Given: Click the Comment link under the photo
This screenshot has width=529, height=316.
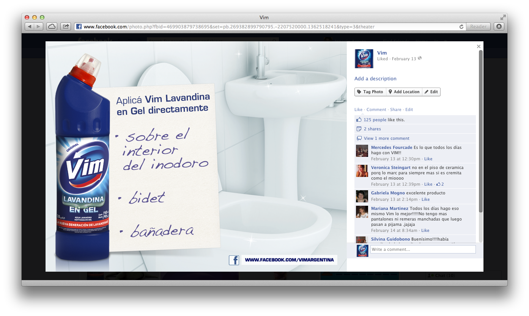Looking at the screenshot, I should tap(376, 110).
